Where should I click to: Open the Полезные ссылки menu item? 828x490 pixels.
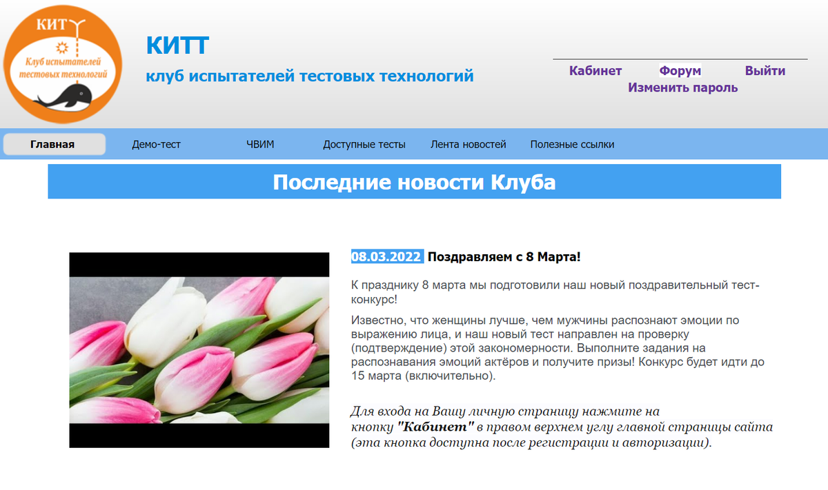tap(573, 145)
